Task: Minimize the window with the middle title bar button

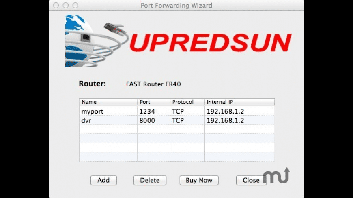Action: 66,5
